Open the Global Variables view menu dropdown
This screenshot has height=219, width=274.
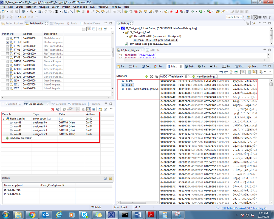click(111, 109)
